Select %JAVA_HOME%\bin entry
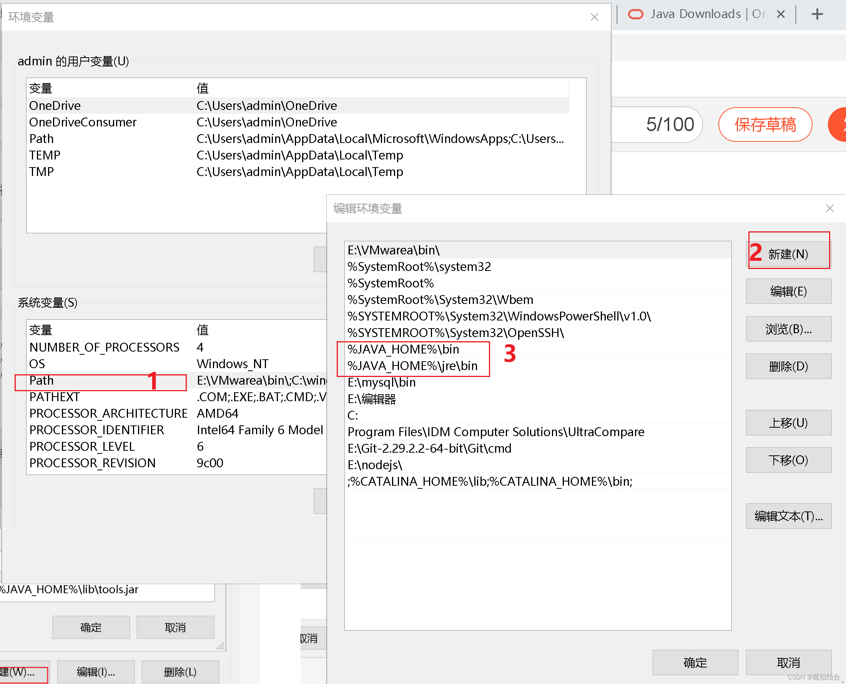 coord(538,349)
